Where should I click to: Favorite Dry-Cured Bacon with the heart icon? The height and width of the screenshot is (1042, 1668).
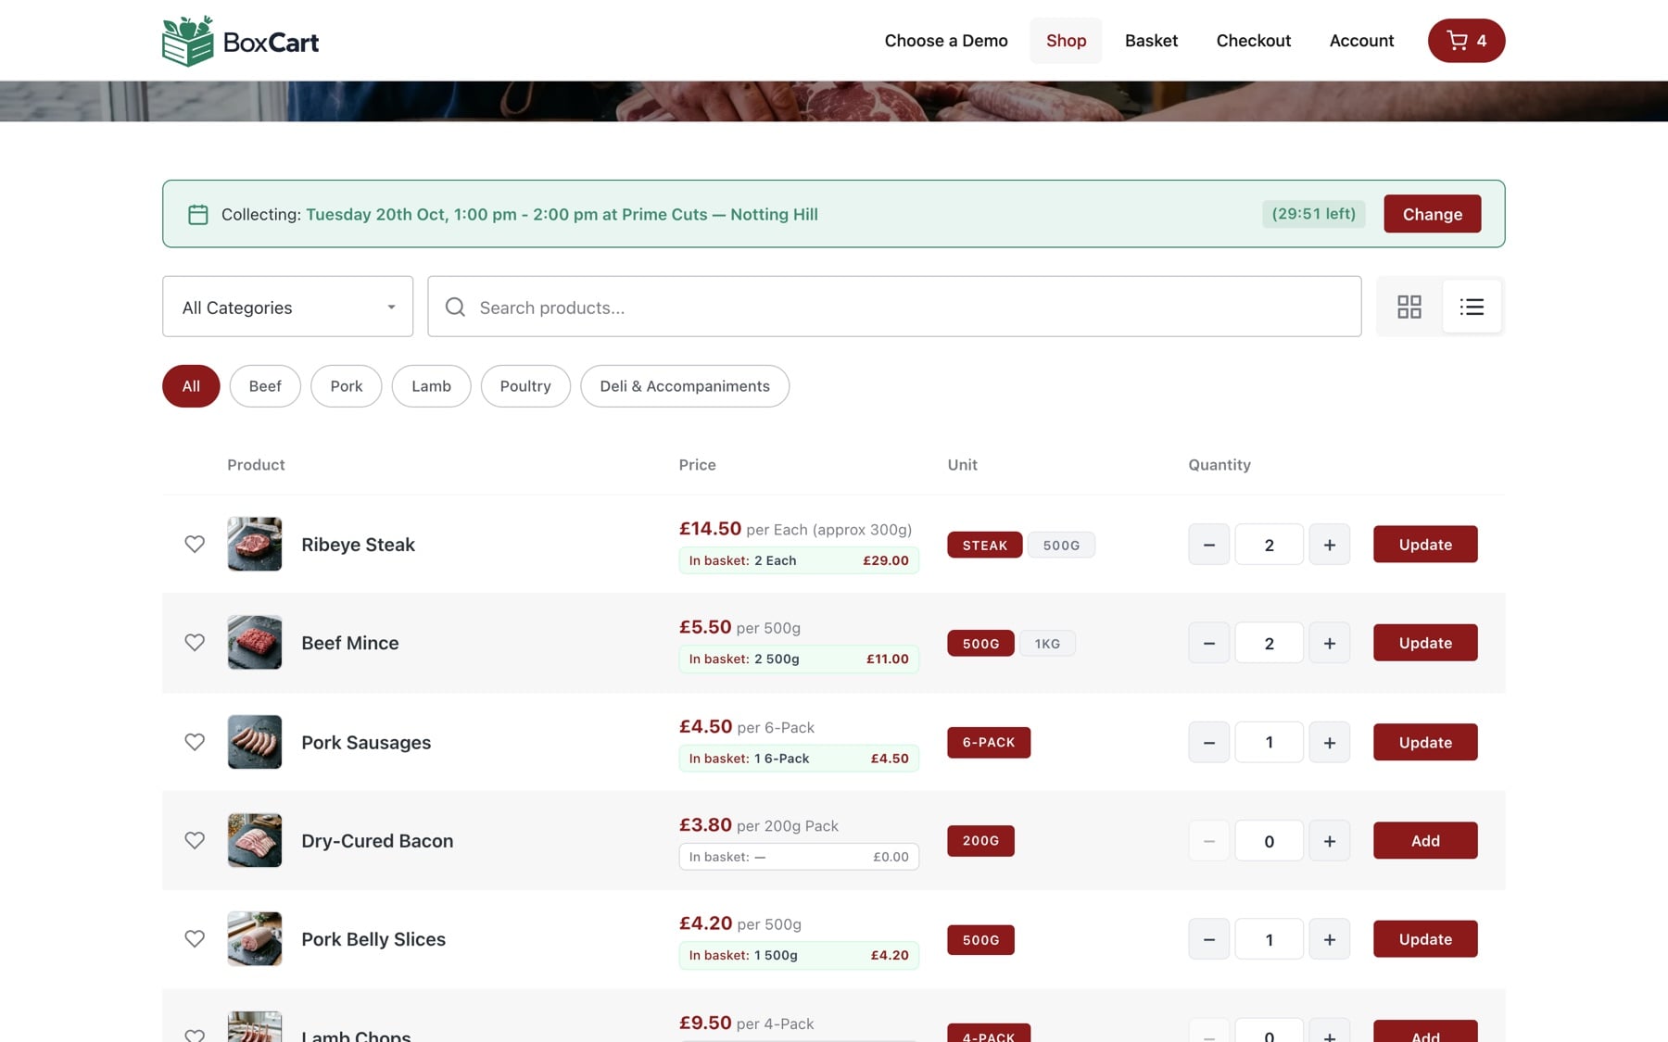pos(195,840)
